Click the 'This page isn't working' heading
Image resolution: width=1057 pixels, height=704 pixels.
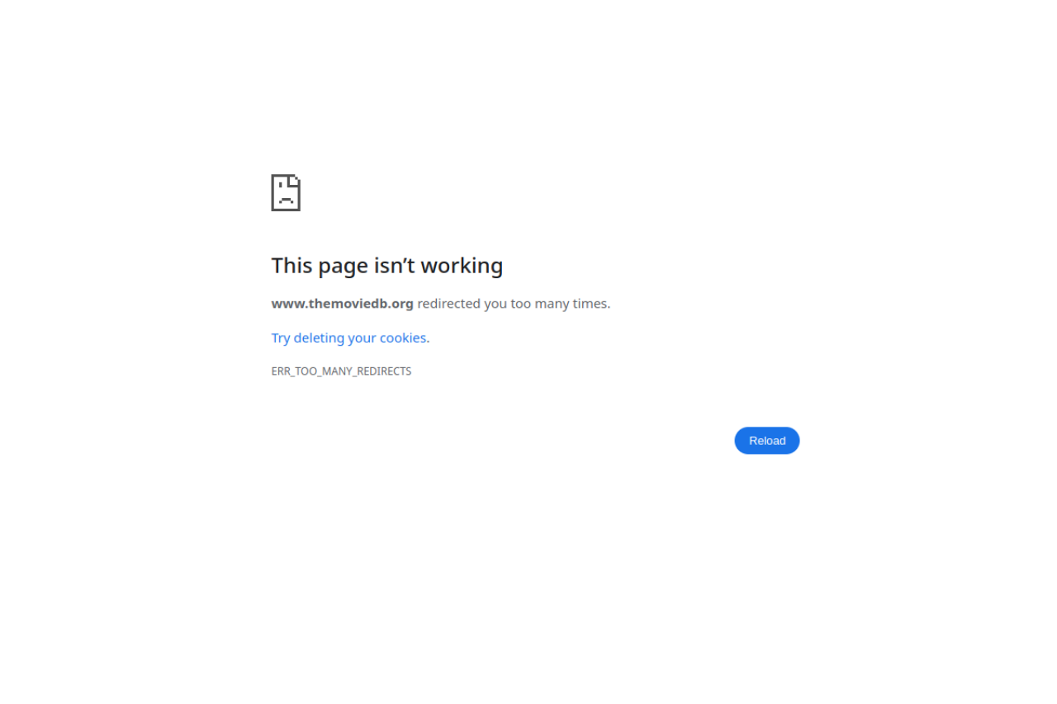tap(387, 266)
